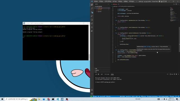Open the Windows notification center icon
The width and height of the screenshot is (180, 101).
(177, 99)
